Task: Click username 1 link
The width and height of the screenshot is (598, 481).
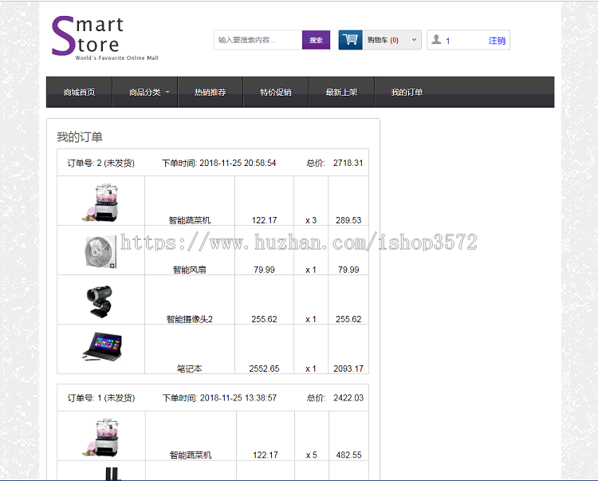Action: 448,41
